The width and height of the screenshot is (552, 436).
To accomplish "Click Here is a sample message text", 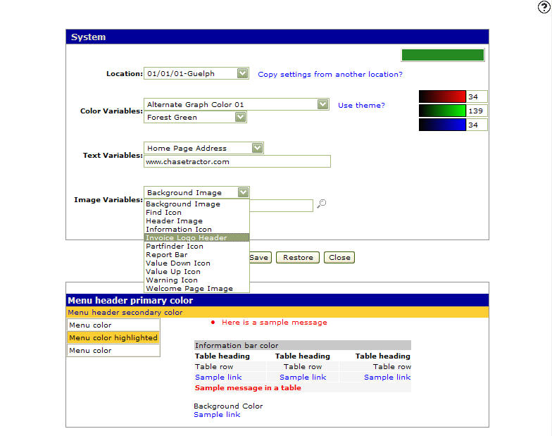I will click(x=275, y=323).
